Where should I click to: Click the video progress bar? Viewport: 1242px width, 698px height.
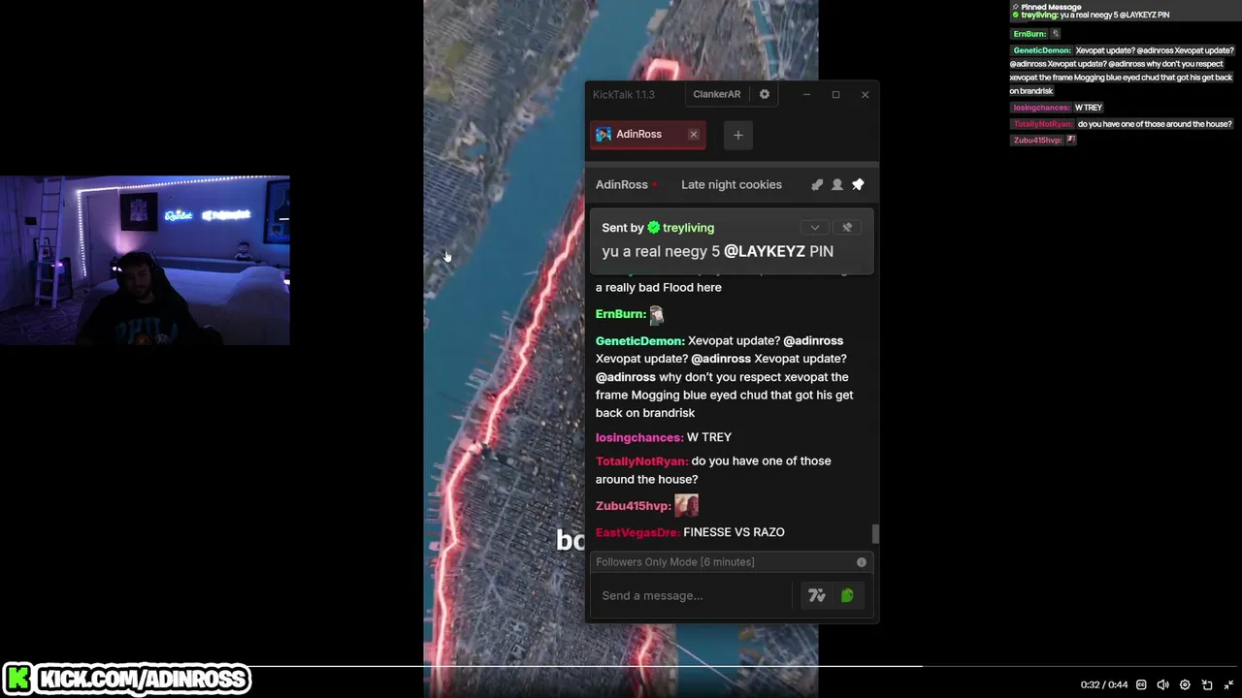coord(621,666)
